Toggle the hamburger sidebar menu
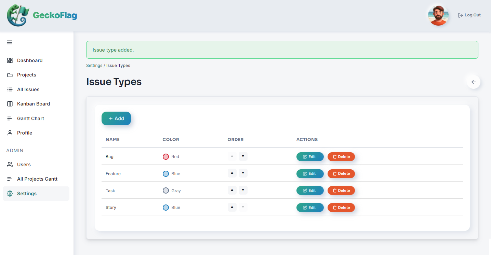 click(10, 42)
